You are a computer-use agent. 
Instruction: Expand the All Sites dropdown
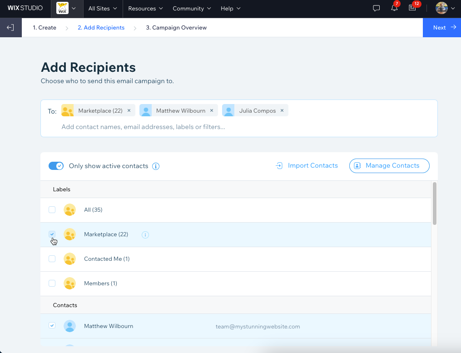tap(102, 9)
